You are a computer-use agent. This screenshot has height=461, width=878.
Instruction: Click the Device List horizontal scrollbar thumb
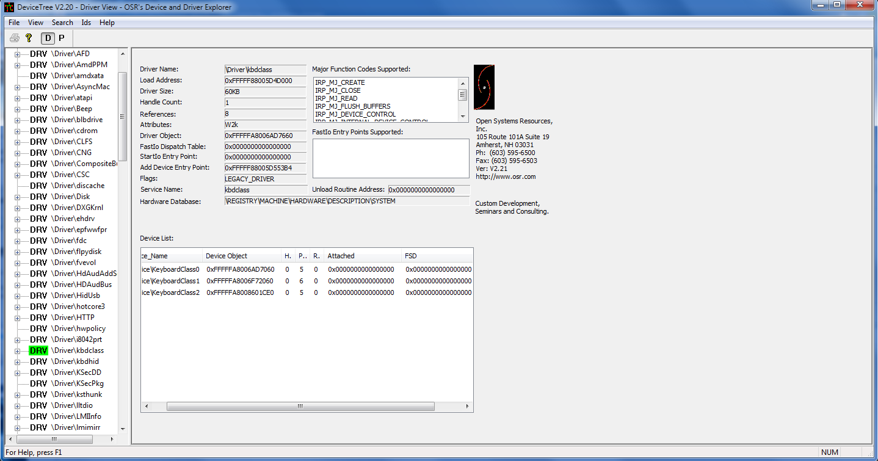[300, 406]
